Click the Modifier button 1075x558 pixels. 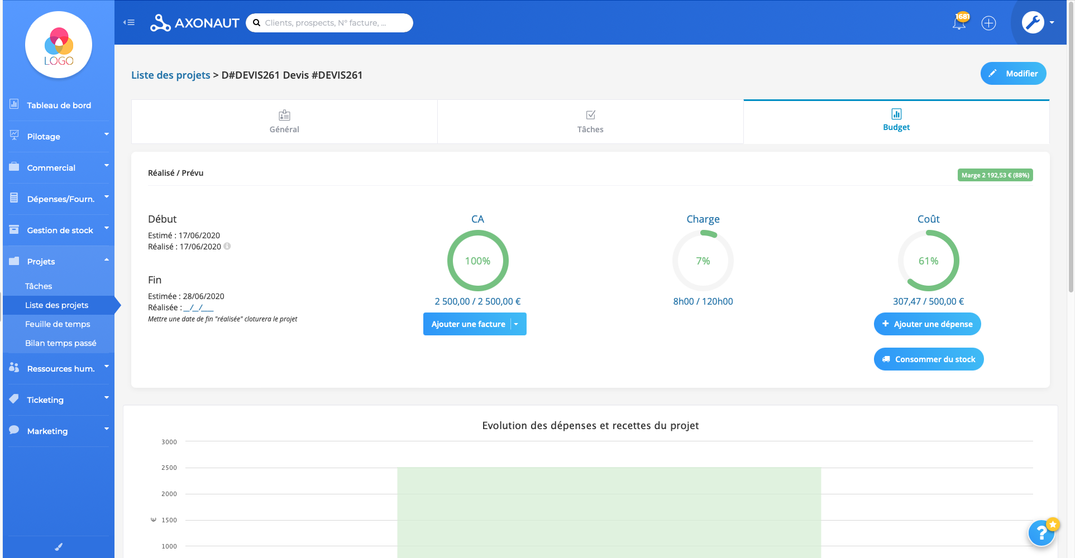pyautogui.click(x=1013, y=73)
